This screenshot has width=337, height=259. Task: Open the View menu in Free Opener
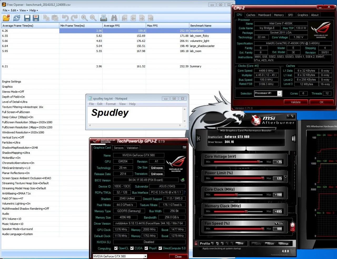click(x=24, y=10)
